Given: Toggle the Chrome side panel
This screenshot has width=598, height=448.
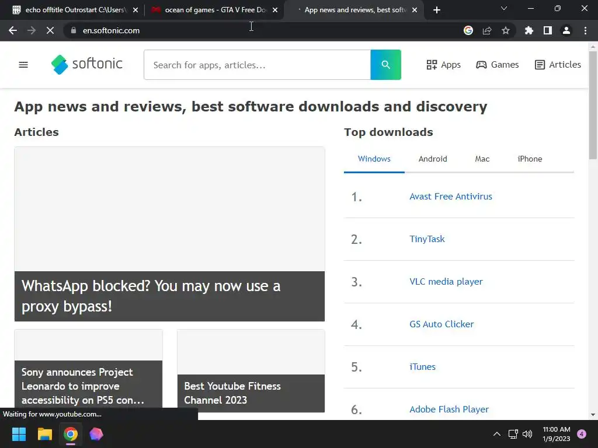Looking at the screenshot, I should tap(548, 30).
